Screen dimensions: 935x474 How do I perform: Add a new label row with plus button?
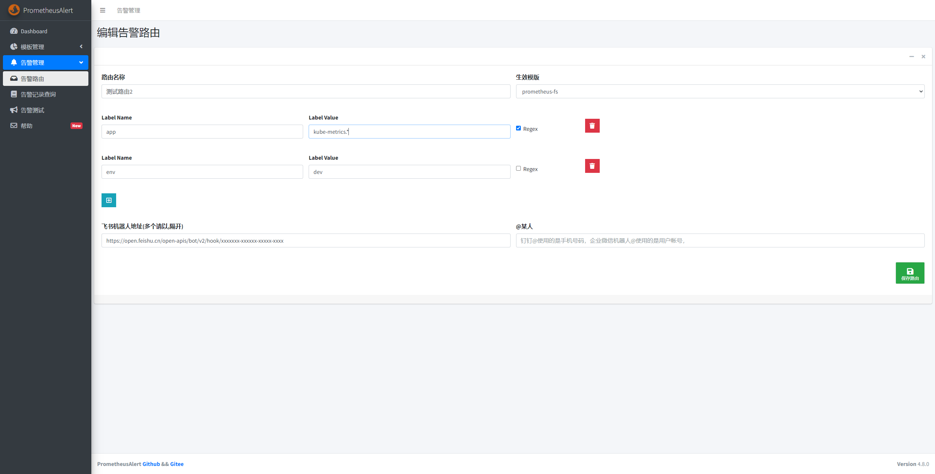pos(108,200)
